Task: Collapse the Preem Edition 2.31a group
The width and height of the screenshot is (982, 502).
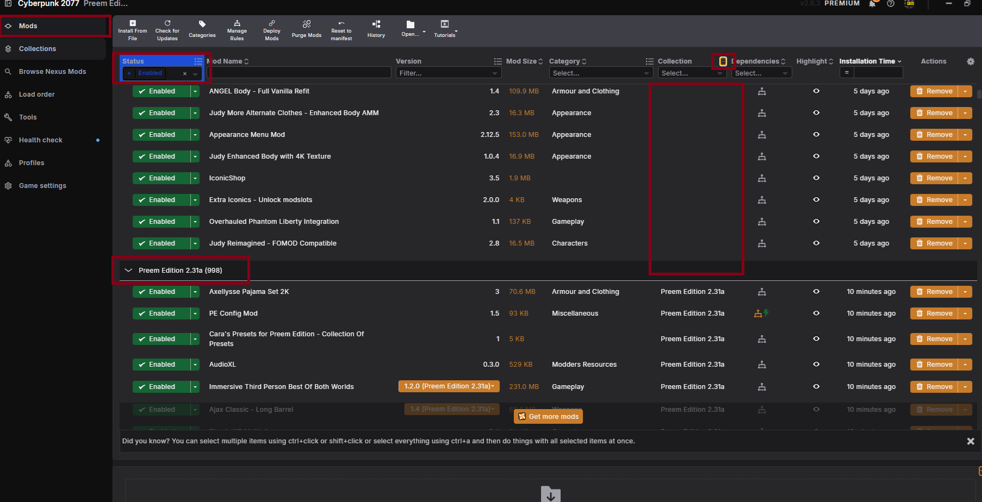Action: 129,270
